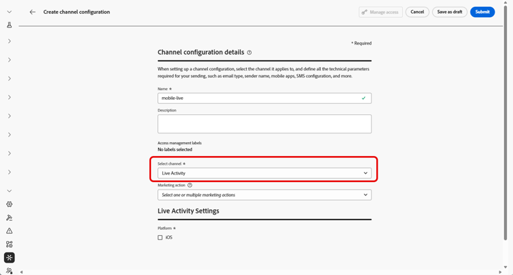Click into the Description text area
Image resolution: width=513 pixels, height=275 pixels.
(x=264, y=124)
